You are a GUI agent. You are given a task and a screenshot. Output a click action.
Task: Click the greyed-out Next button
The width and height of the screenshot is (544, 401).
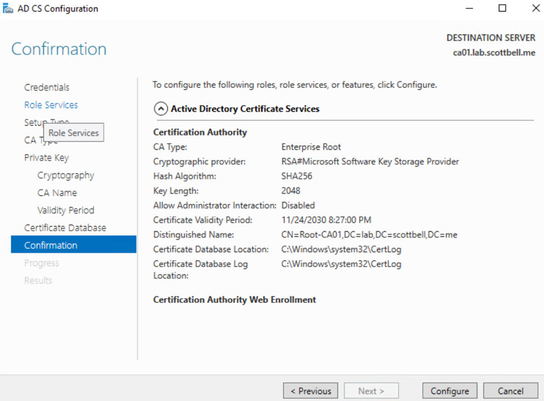pyautogui.click(x=371, y=391)
